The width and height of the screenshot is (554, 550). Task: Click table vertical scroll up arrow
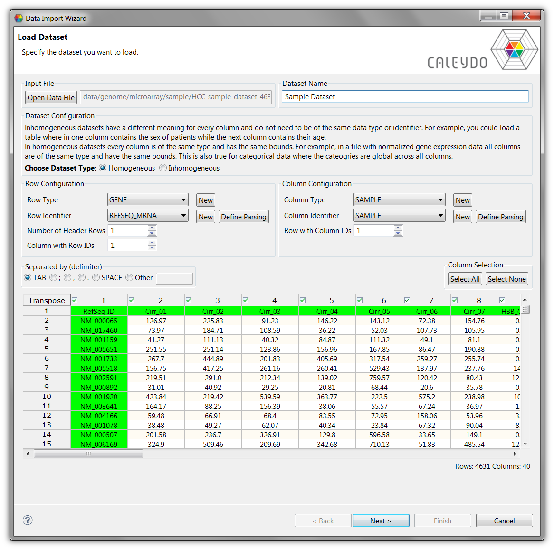(x=525, y=300)
